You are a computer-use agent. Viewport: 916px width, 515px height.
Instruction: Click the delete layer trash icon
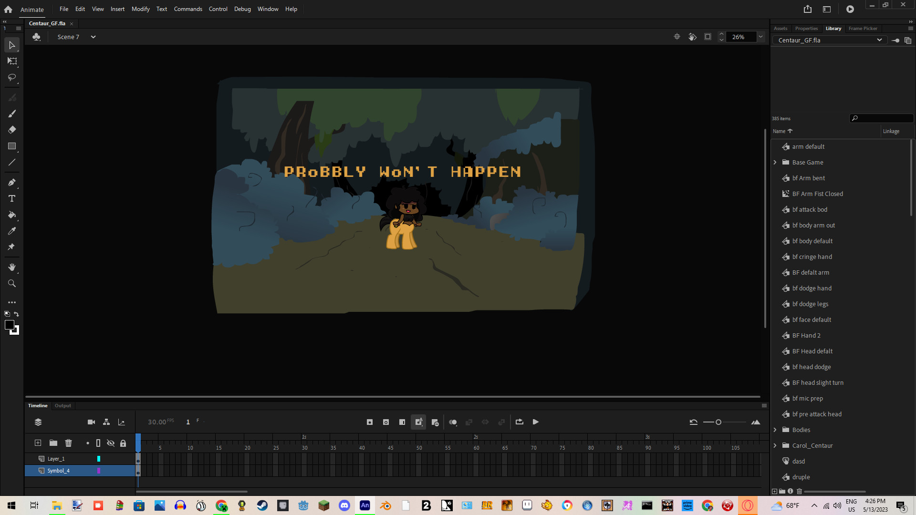pos(68,443)
